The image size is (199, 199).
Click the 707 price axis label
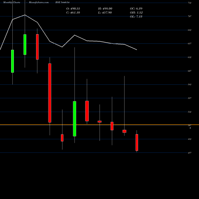(190, 16)
